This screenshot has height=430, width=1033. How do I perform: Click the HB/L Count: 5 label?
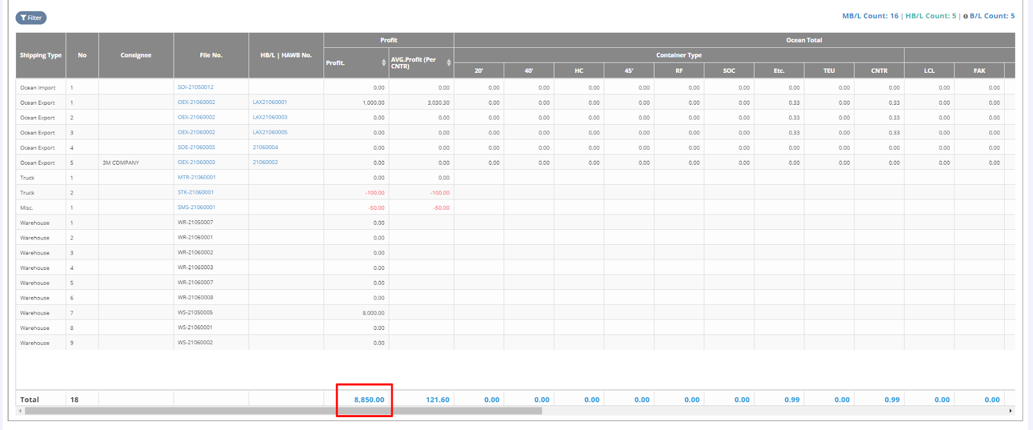click(x=930, y=16)
